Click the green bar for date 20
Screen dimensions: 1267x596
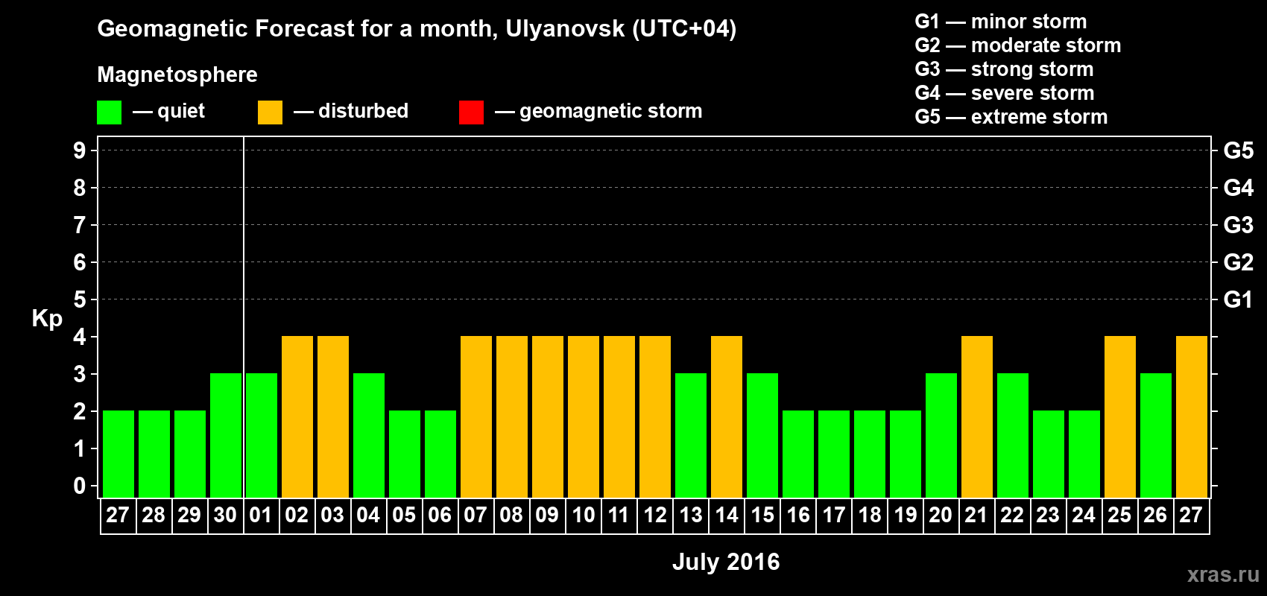click(941, 436)
